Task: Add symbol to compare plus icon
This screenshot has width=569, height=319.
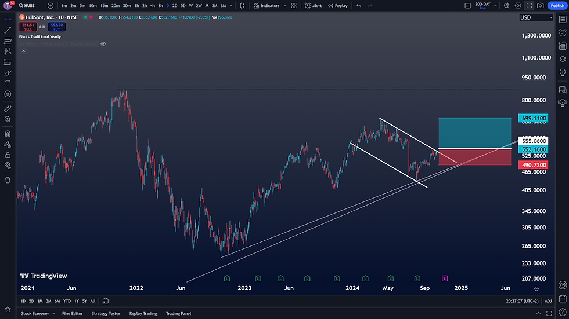Action: tap(51, 5)
